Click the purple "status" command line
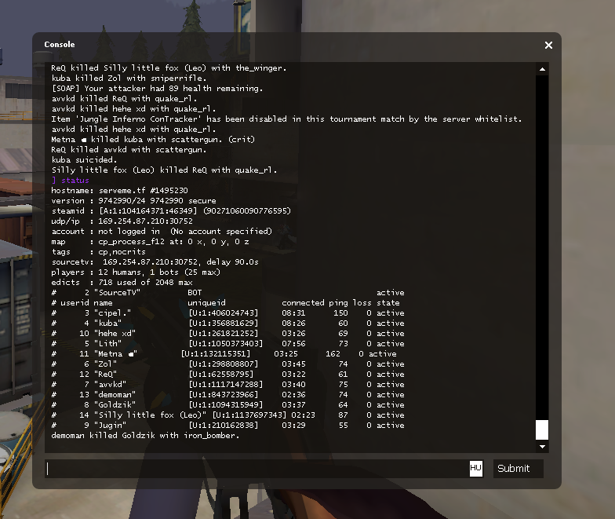 point(75,181)
